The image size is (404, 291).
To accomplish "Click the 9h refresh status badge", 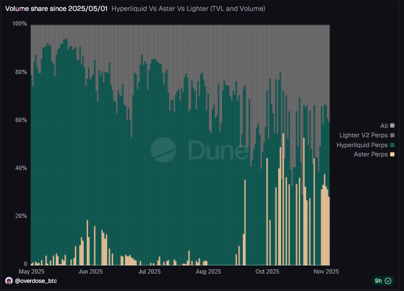I will coord(383,281).
